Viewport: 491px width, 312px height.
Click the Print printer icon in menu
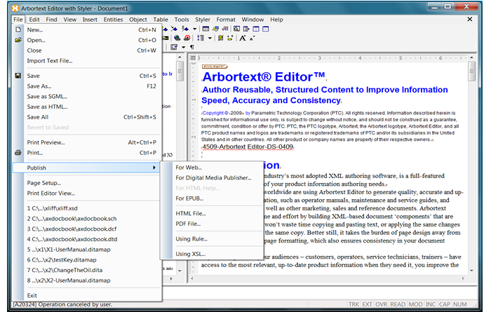coord(18,152)
